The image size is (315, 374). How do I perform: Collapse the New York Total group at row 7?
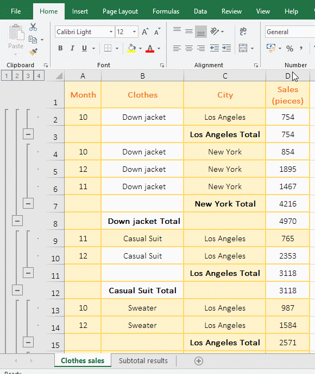[28, 203]
